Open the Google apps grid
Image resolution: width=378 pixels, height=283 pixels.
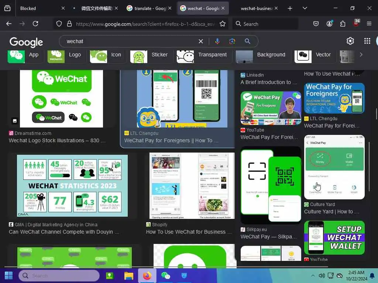point(367,41)
